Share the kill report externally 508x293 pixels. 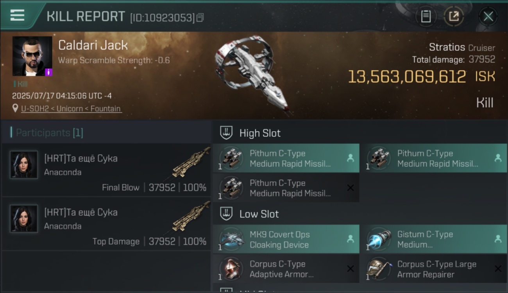[x=454, y=16]
